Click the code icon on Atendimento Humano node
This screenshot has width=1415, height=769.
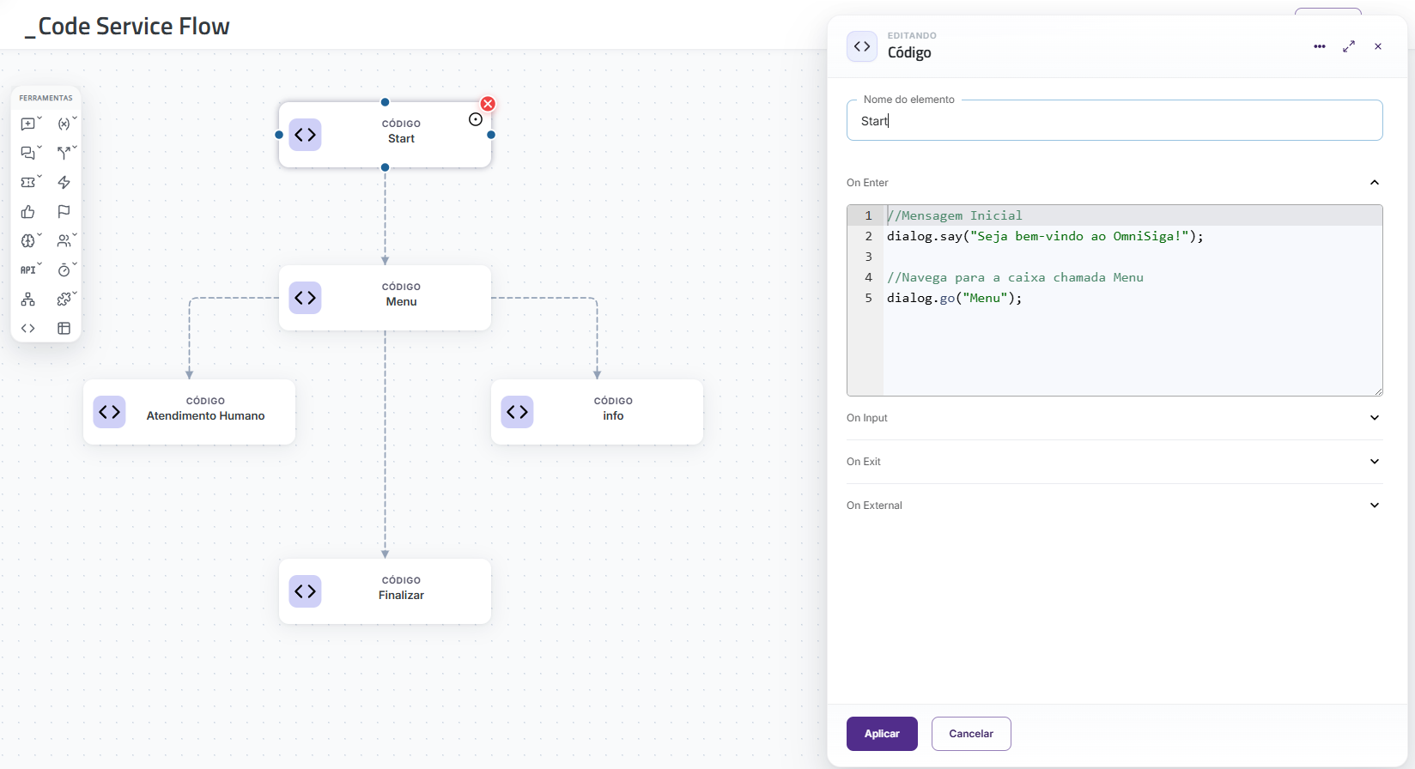(110, 412)
